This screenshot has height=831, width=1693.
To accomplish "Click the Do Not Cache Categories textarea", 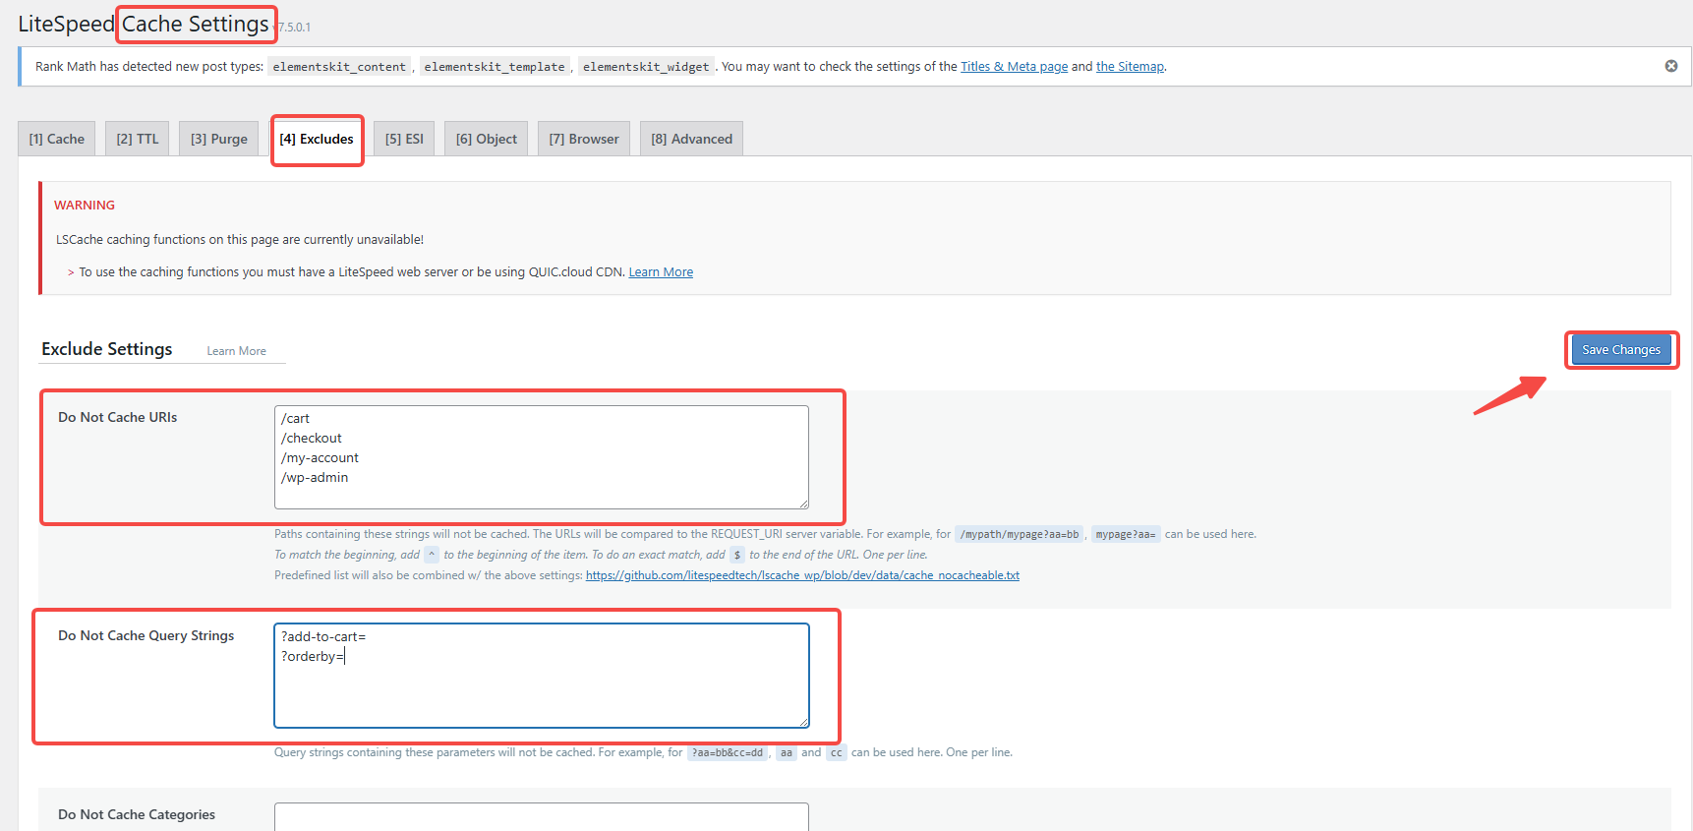I will (542, 817).
